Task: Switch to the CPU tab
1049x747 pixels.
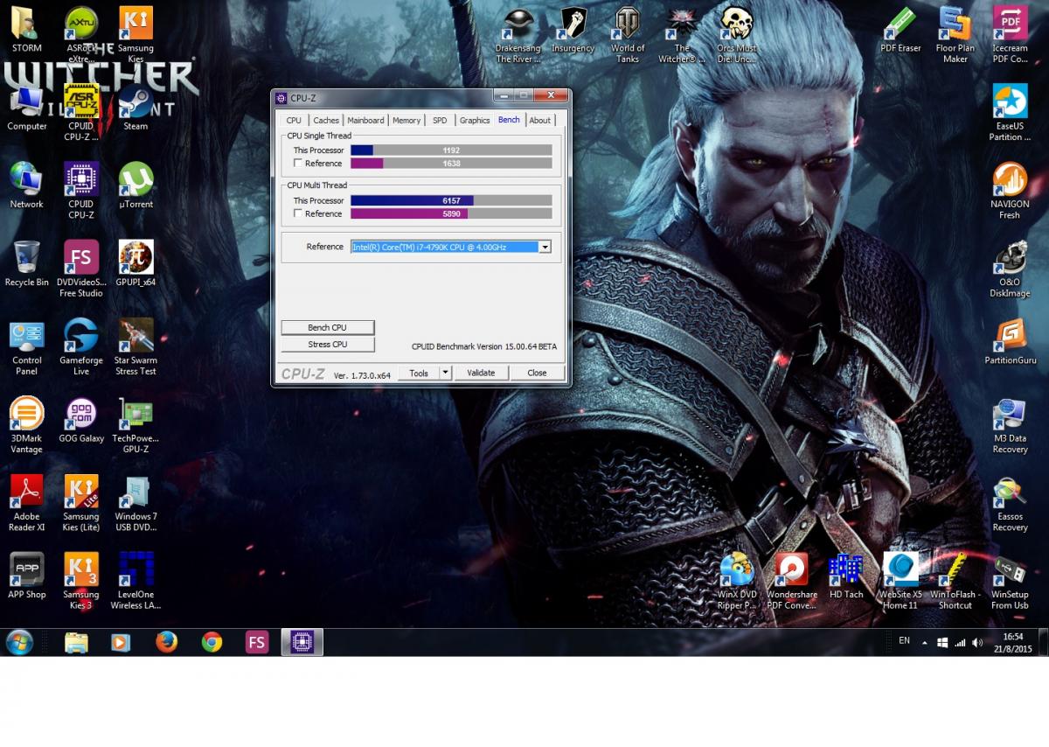Action: point(294,121)
